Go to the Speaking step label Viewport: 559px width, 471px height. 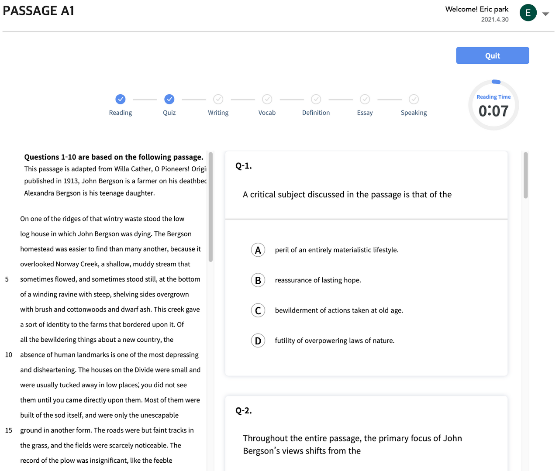point(414,113)
